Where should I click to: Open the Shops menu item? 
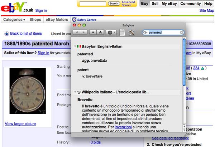click(35, 20)
